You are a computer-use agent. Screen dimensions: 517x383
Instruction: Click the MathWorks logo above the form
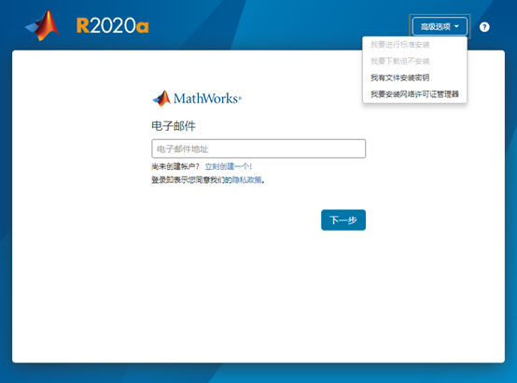197,98
